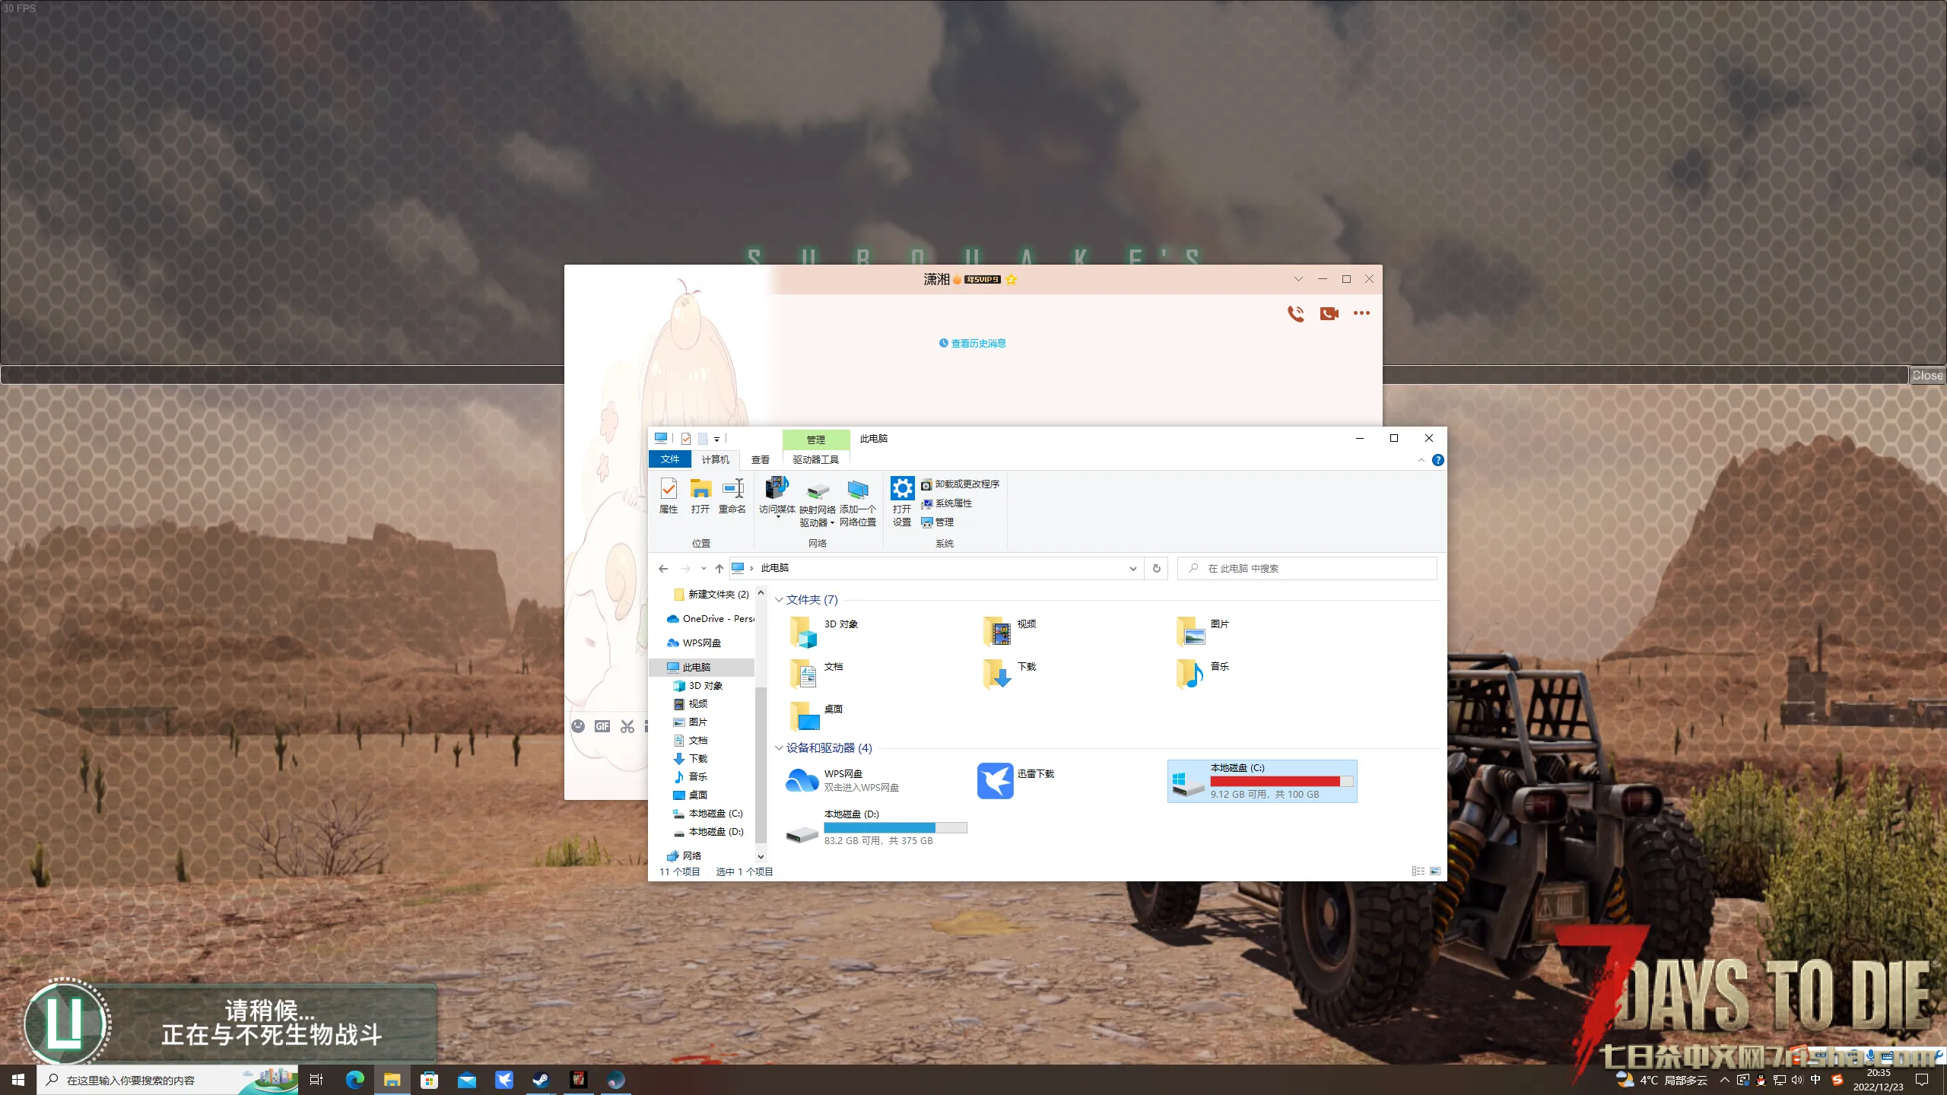1947x1095 pixels.
Task: Switch to the 计算机 ribbon tab
Action: tap(715, 459)
